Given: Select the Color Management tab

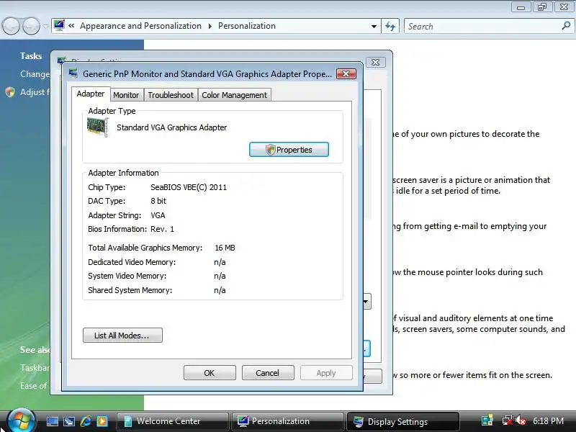Looking at the screenshot, I should (x=235, y=95).
